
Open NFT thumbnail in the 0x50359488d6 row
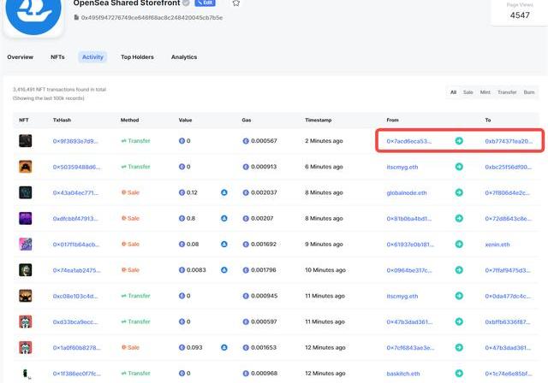tap(26, 168)
